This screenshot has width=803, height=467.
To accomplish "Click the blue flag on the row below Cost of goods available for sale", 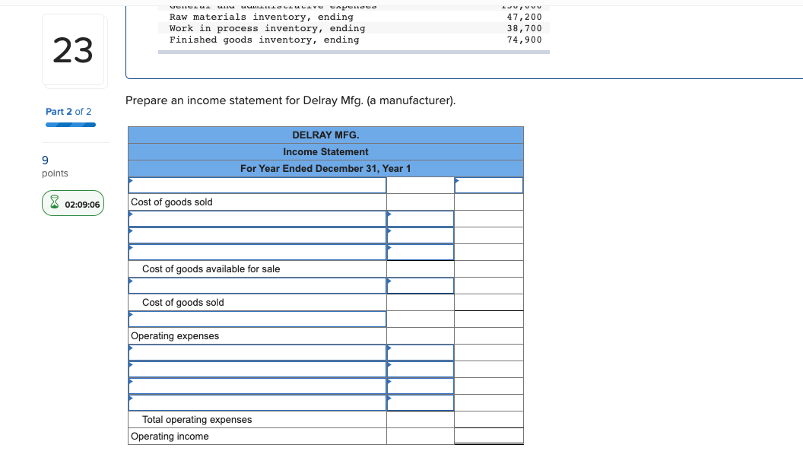I will click(131, 281).
